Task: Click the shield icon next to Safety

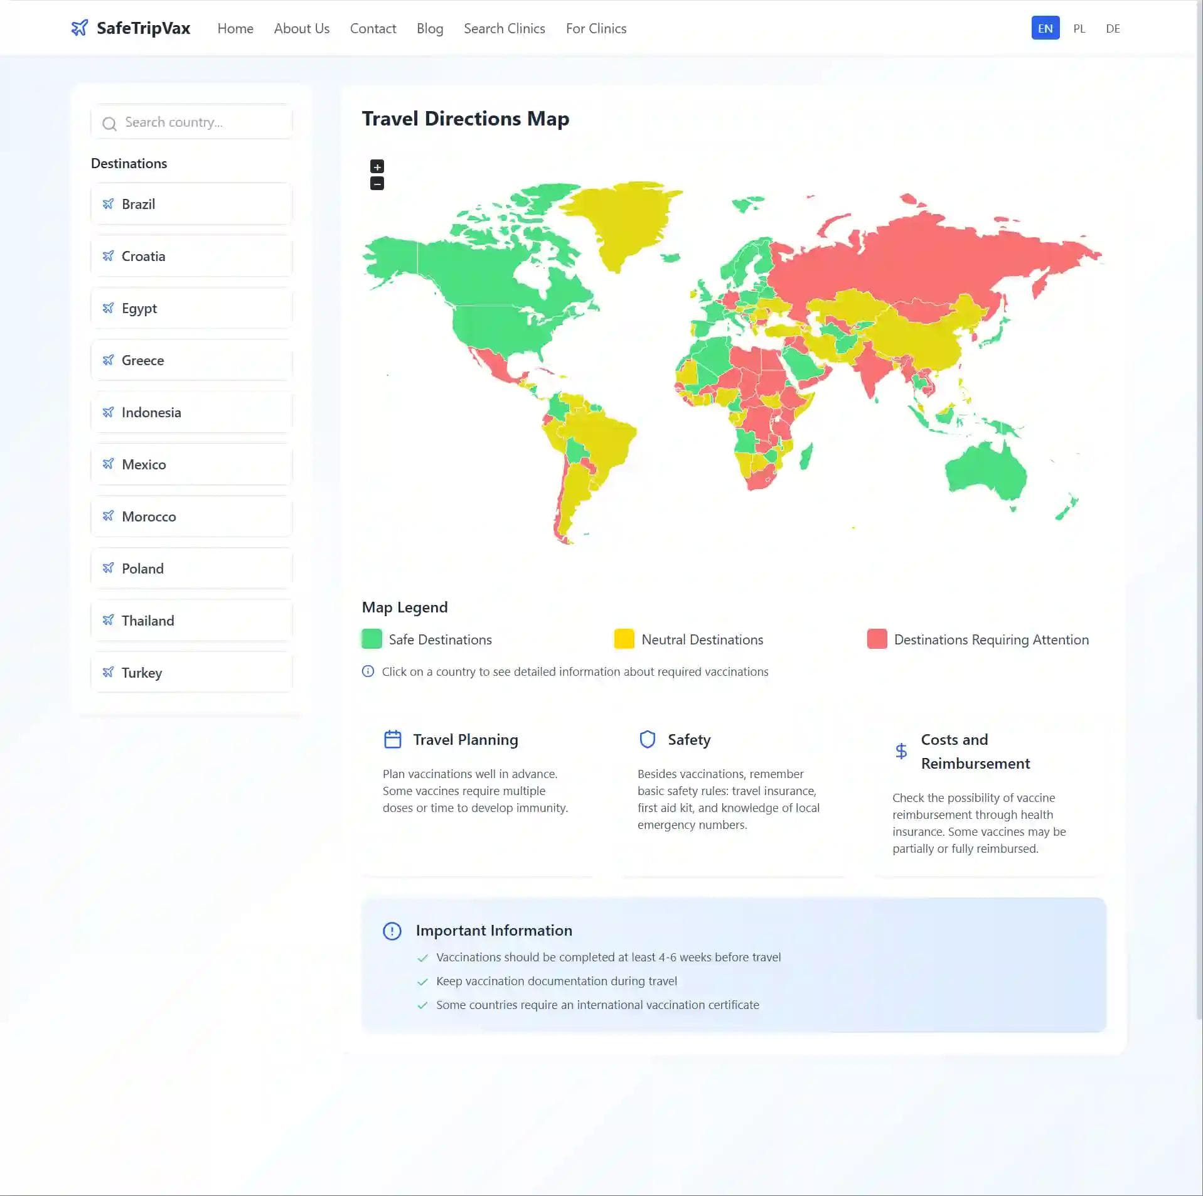Action: point(648,740)
